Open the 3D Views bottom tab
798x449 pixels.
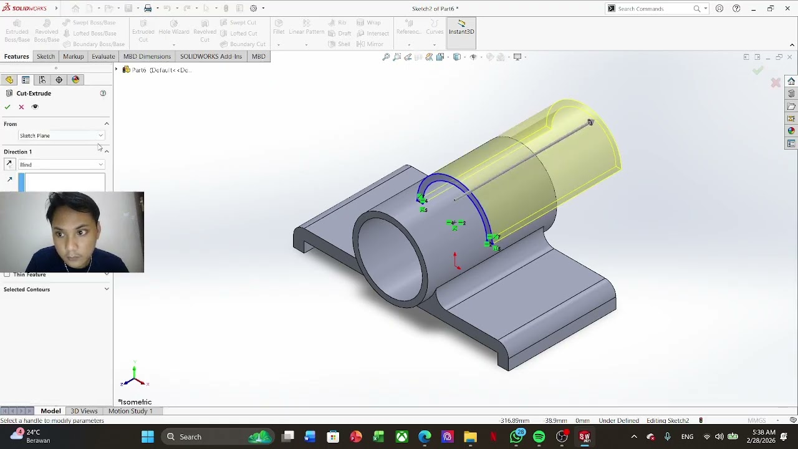(84, 411)
